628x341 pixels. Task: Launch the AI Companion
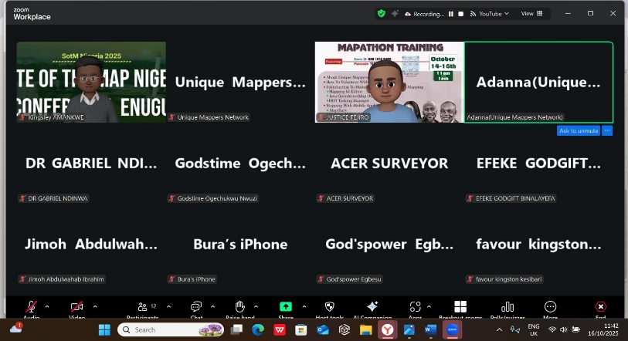[372, 308]
